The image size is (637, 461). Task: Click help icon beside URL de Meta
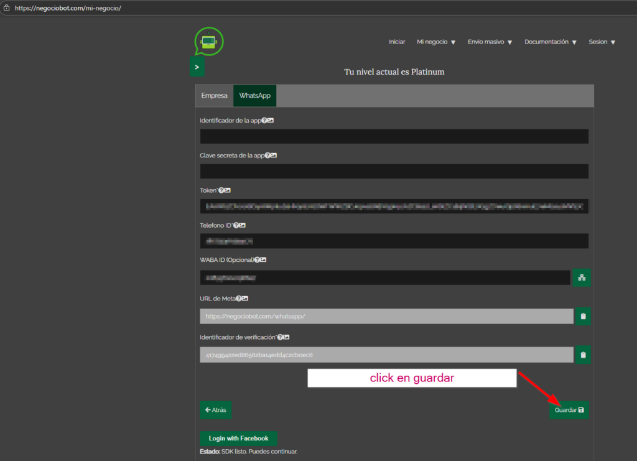(x=238, y=299)
